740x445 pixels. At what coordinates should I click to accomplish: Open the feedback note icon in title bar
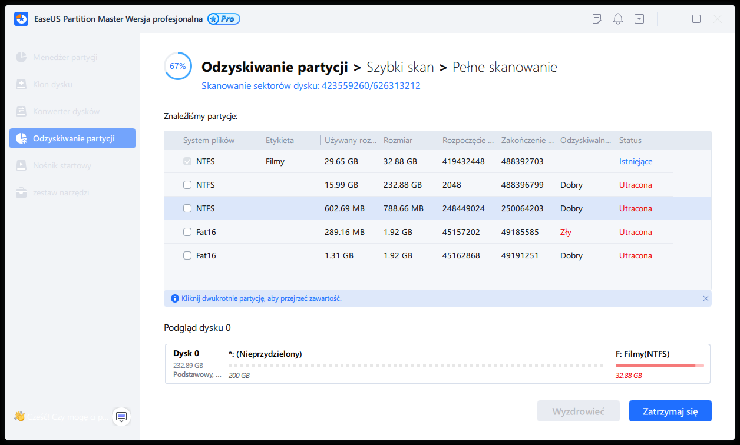[597, 19]
